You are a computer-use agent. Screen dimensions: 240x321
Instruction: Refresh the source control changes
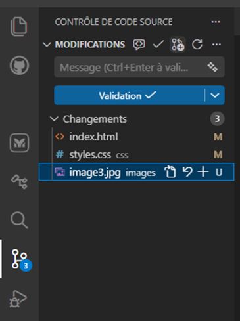pos(197,45)
